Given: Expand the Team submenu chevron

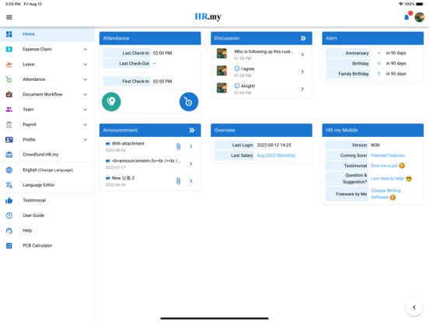Looking at the screenshot, I should pos(85,110).
